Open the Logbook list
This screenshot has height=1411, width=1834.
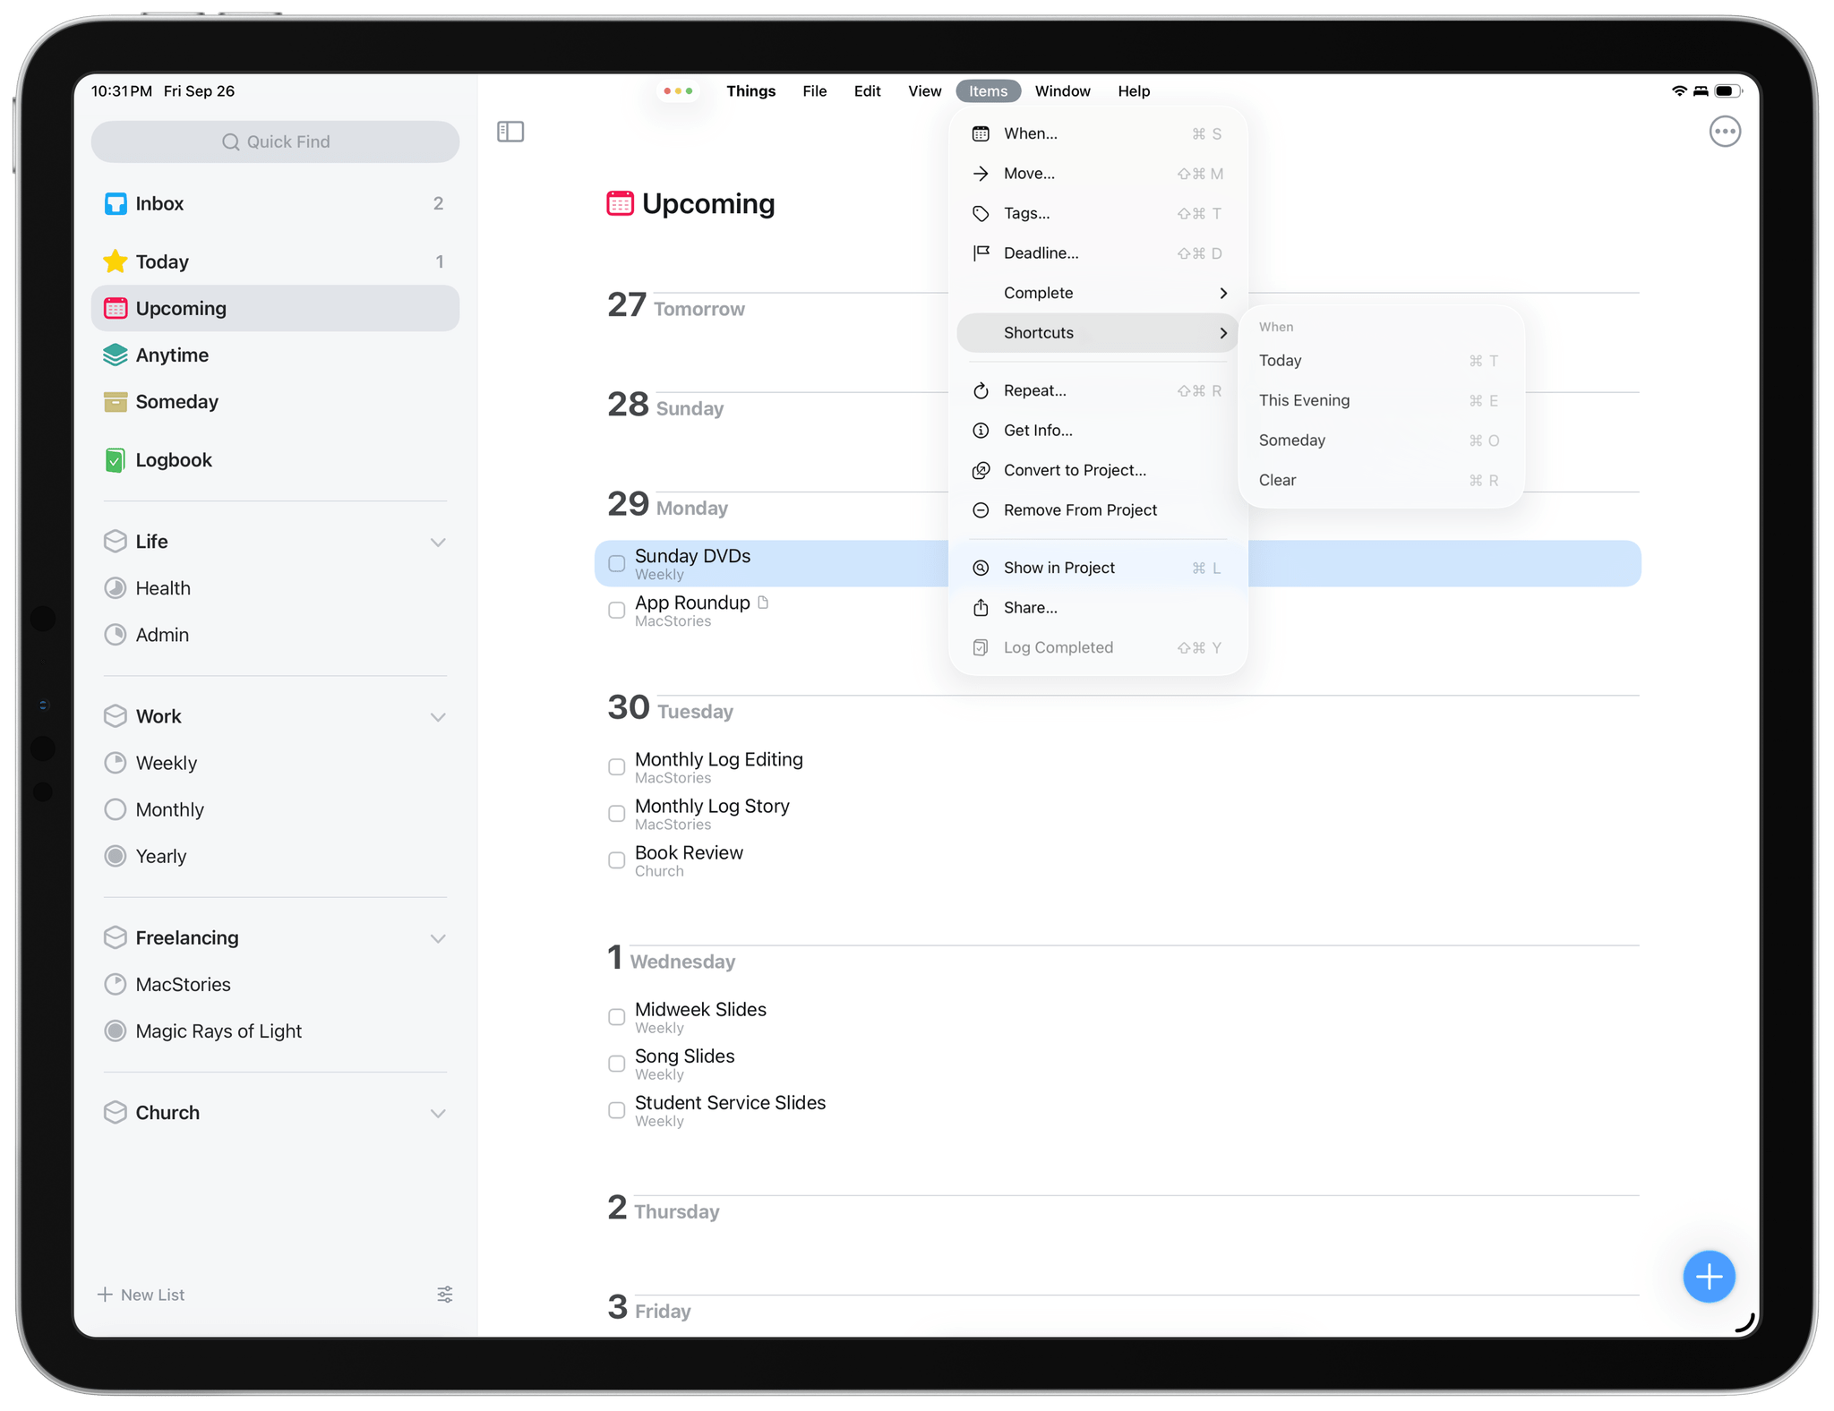[x=173, y=460]
